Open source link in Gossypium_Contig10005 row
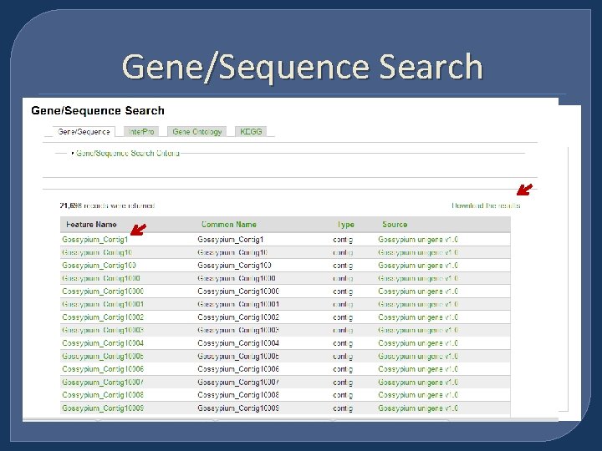Image resolution: width=602 pixels, height=451 pixels. pos(418,357)
